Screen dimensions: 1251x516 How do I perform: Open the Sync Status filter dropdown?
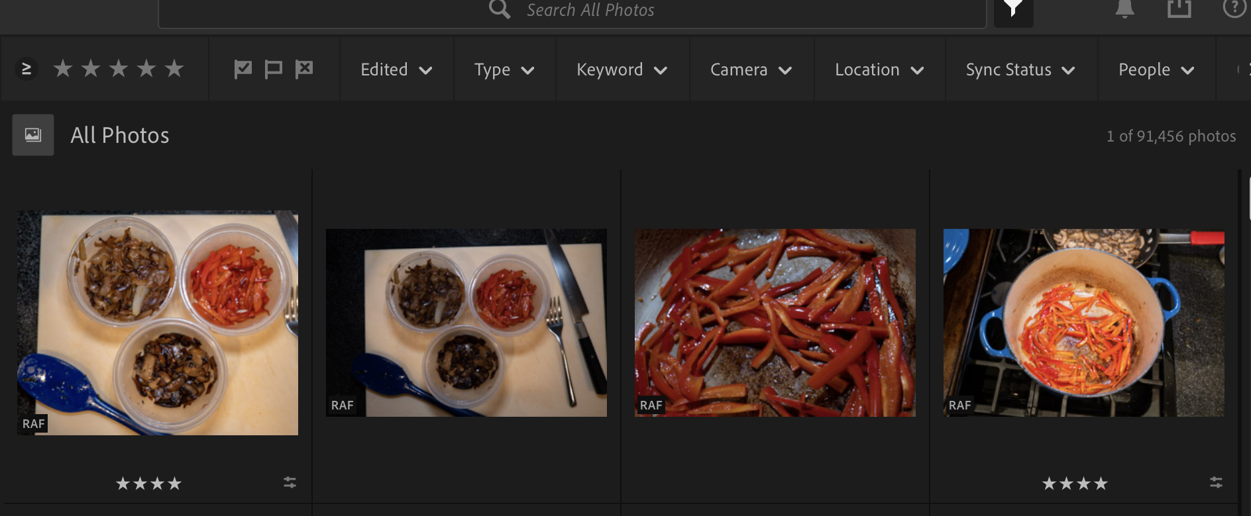(1020, 69)
